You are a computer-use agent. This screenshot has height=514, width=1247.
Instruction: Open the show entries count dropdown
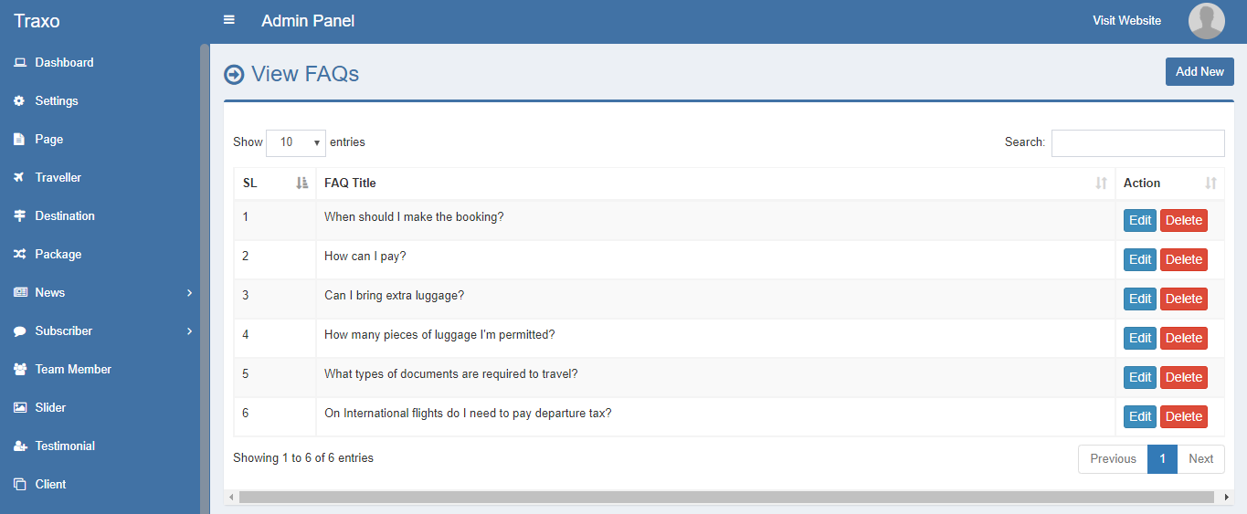point(295,142)
